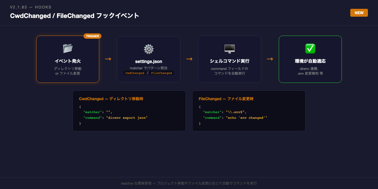The height and width of the screenshot is (189, 378).
Task: Select the arrow pointing to シェルコマンド実行
Action: pos(189,59)
